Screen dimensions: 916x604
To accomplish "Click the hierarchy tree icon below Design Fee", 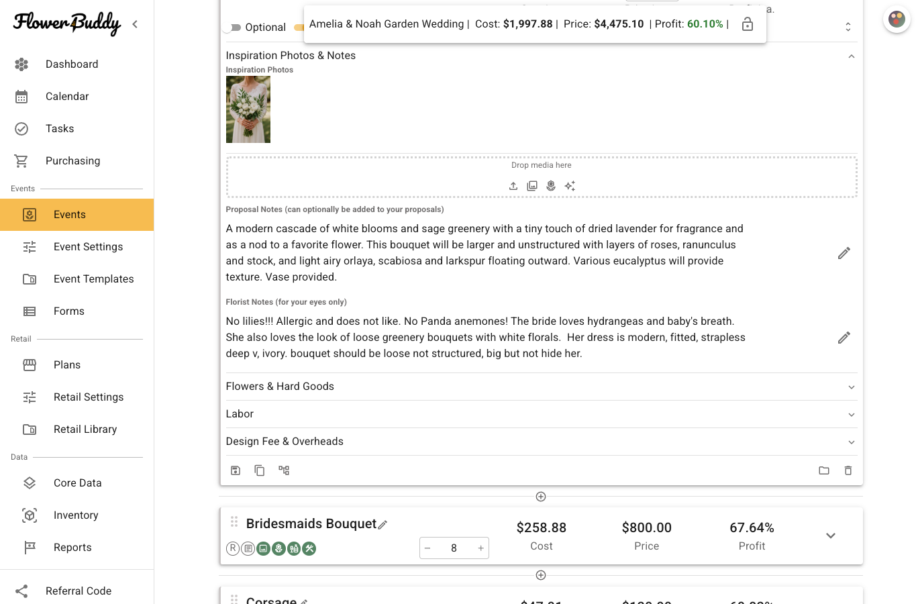I will [284, 470].
